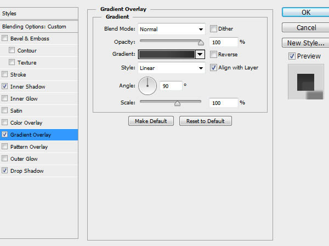Screen dimensions: 329x246
Task: Click the Scale percentage field
Action: click(224, 103)
